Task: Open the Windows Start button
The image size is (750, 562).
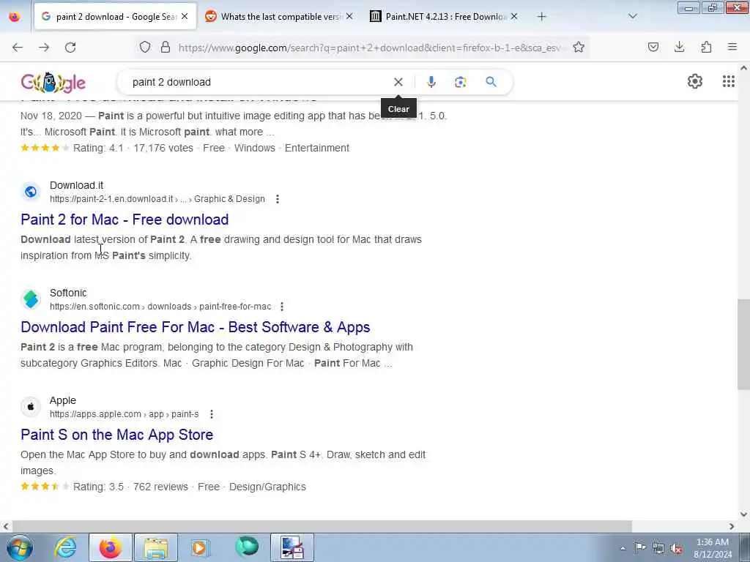Action: [x=20, y=547]
